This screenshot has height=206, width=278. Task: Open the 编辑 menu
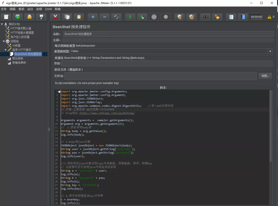tap(12, 9)
